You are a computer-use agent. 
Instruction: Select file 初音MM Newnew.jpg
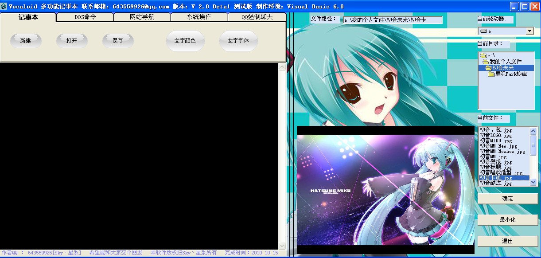(x=504, y=152)
